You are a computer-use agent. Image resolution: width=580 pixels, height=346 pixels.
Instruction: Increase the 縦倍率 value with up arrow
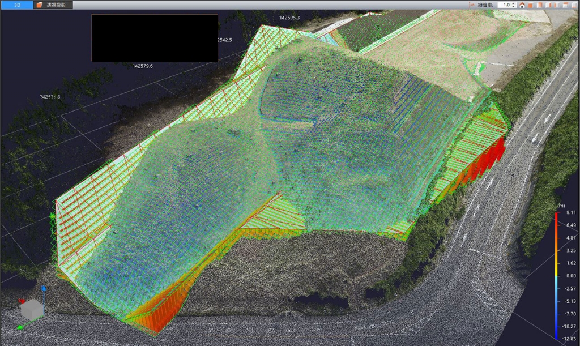513,3
